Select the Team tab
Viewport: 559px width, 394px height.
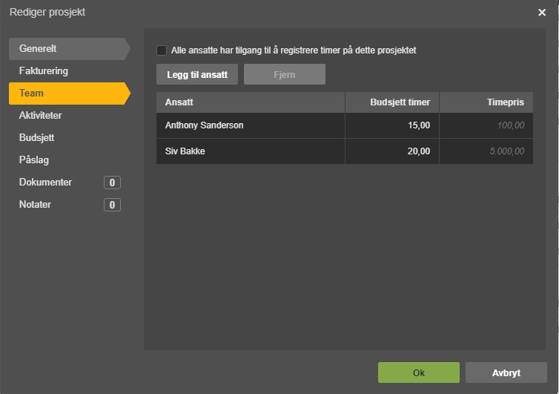(x=70, y=93)
